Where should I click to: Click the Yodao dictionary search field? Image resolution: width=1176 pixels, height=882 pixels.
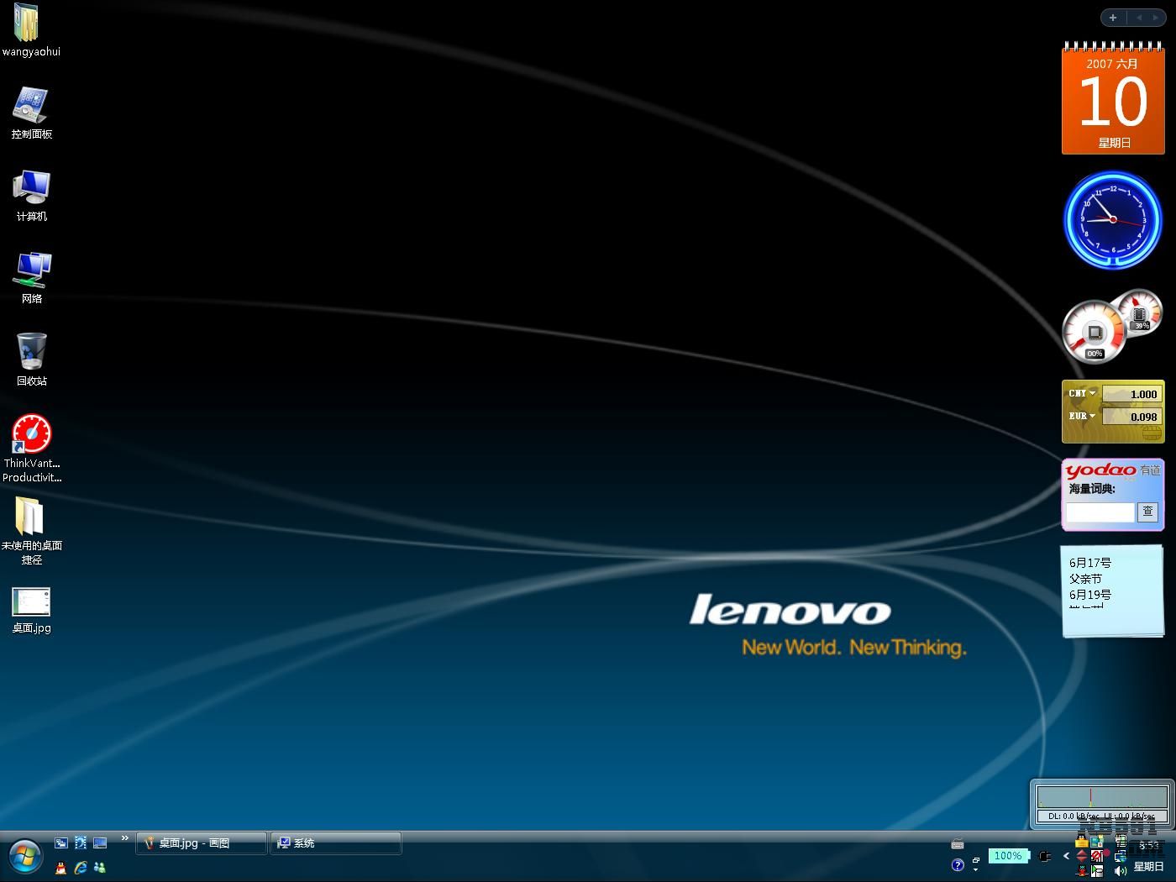click(x=1100, y=512)
